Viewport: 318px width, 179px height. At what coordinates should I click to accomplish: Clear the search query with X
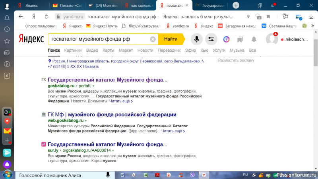(x=153, y=39)
